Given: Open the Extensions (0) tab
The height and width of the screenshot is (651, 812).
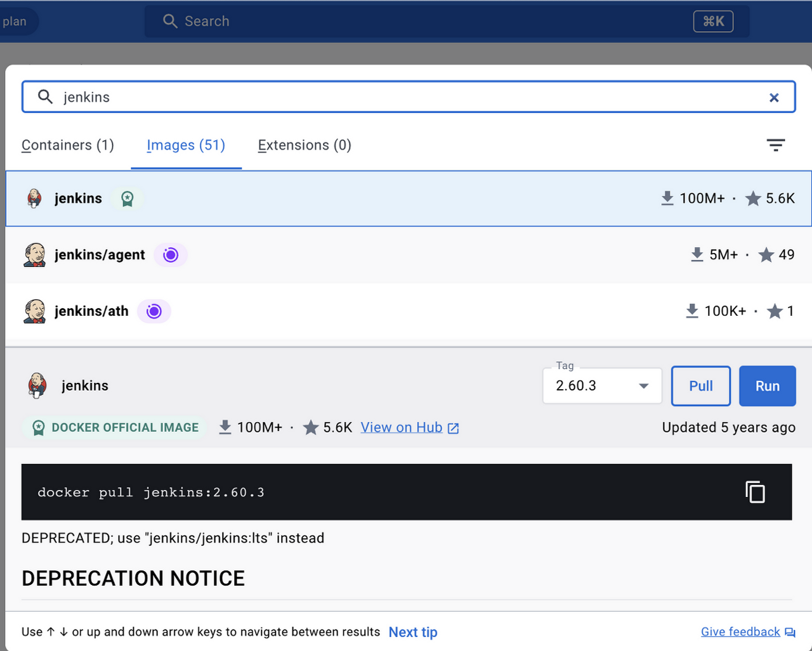Looking at the screenshot, I should point(304,145).
